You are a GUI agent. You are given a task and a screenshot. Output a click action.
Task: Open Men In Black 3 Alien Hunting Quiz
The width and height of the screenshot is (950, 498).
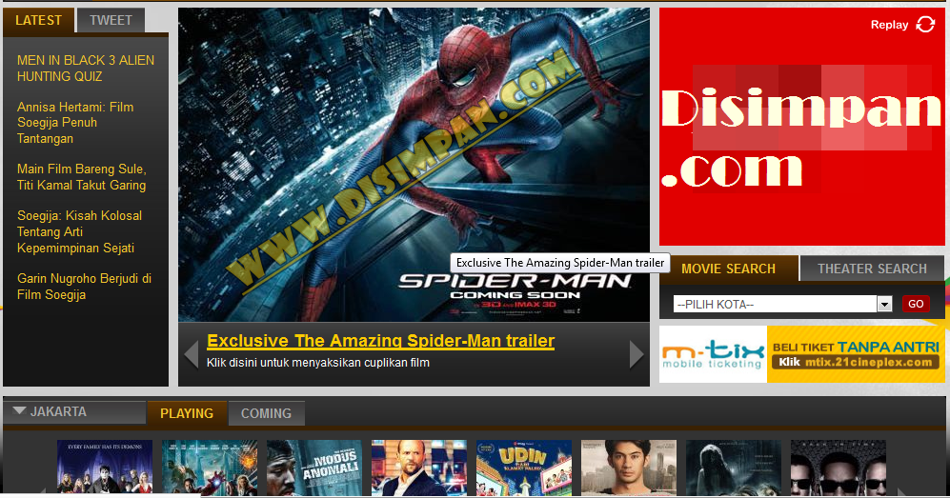coord(86,69)
